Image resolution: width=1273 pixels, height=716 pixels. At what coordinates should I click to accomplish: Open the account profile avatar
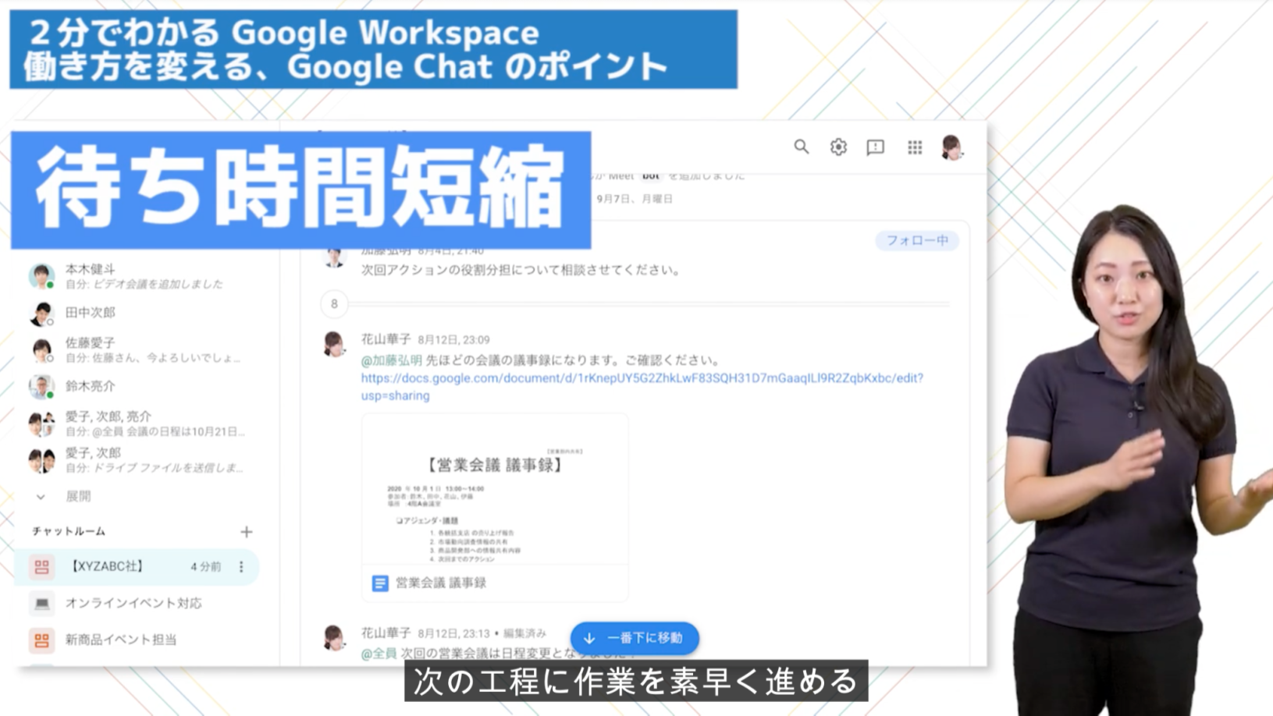pos(951,147)
